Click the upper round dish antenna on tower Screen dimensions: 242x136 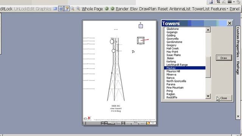[112, 41]
